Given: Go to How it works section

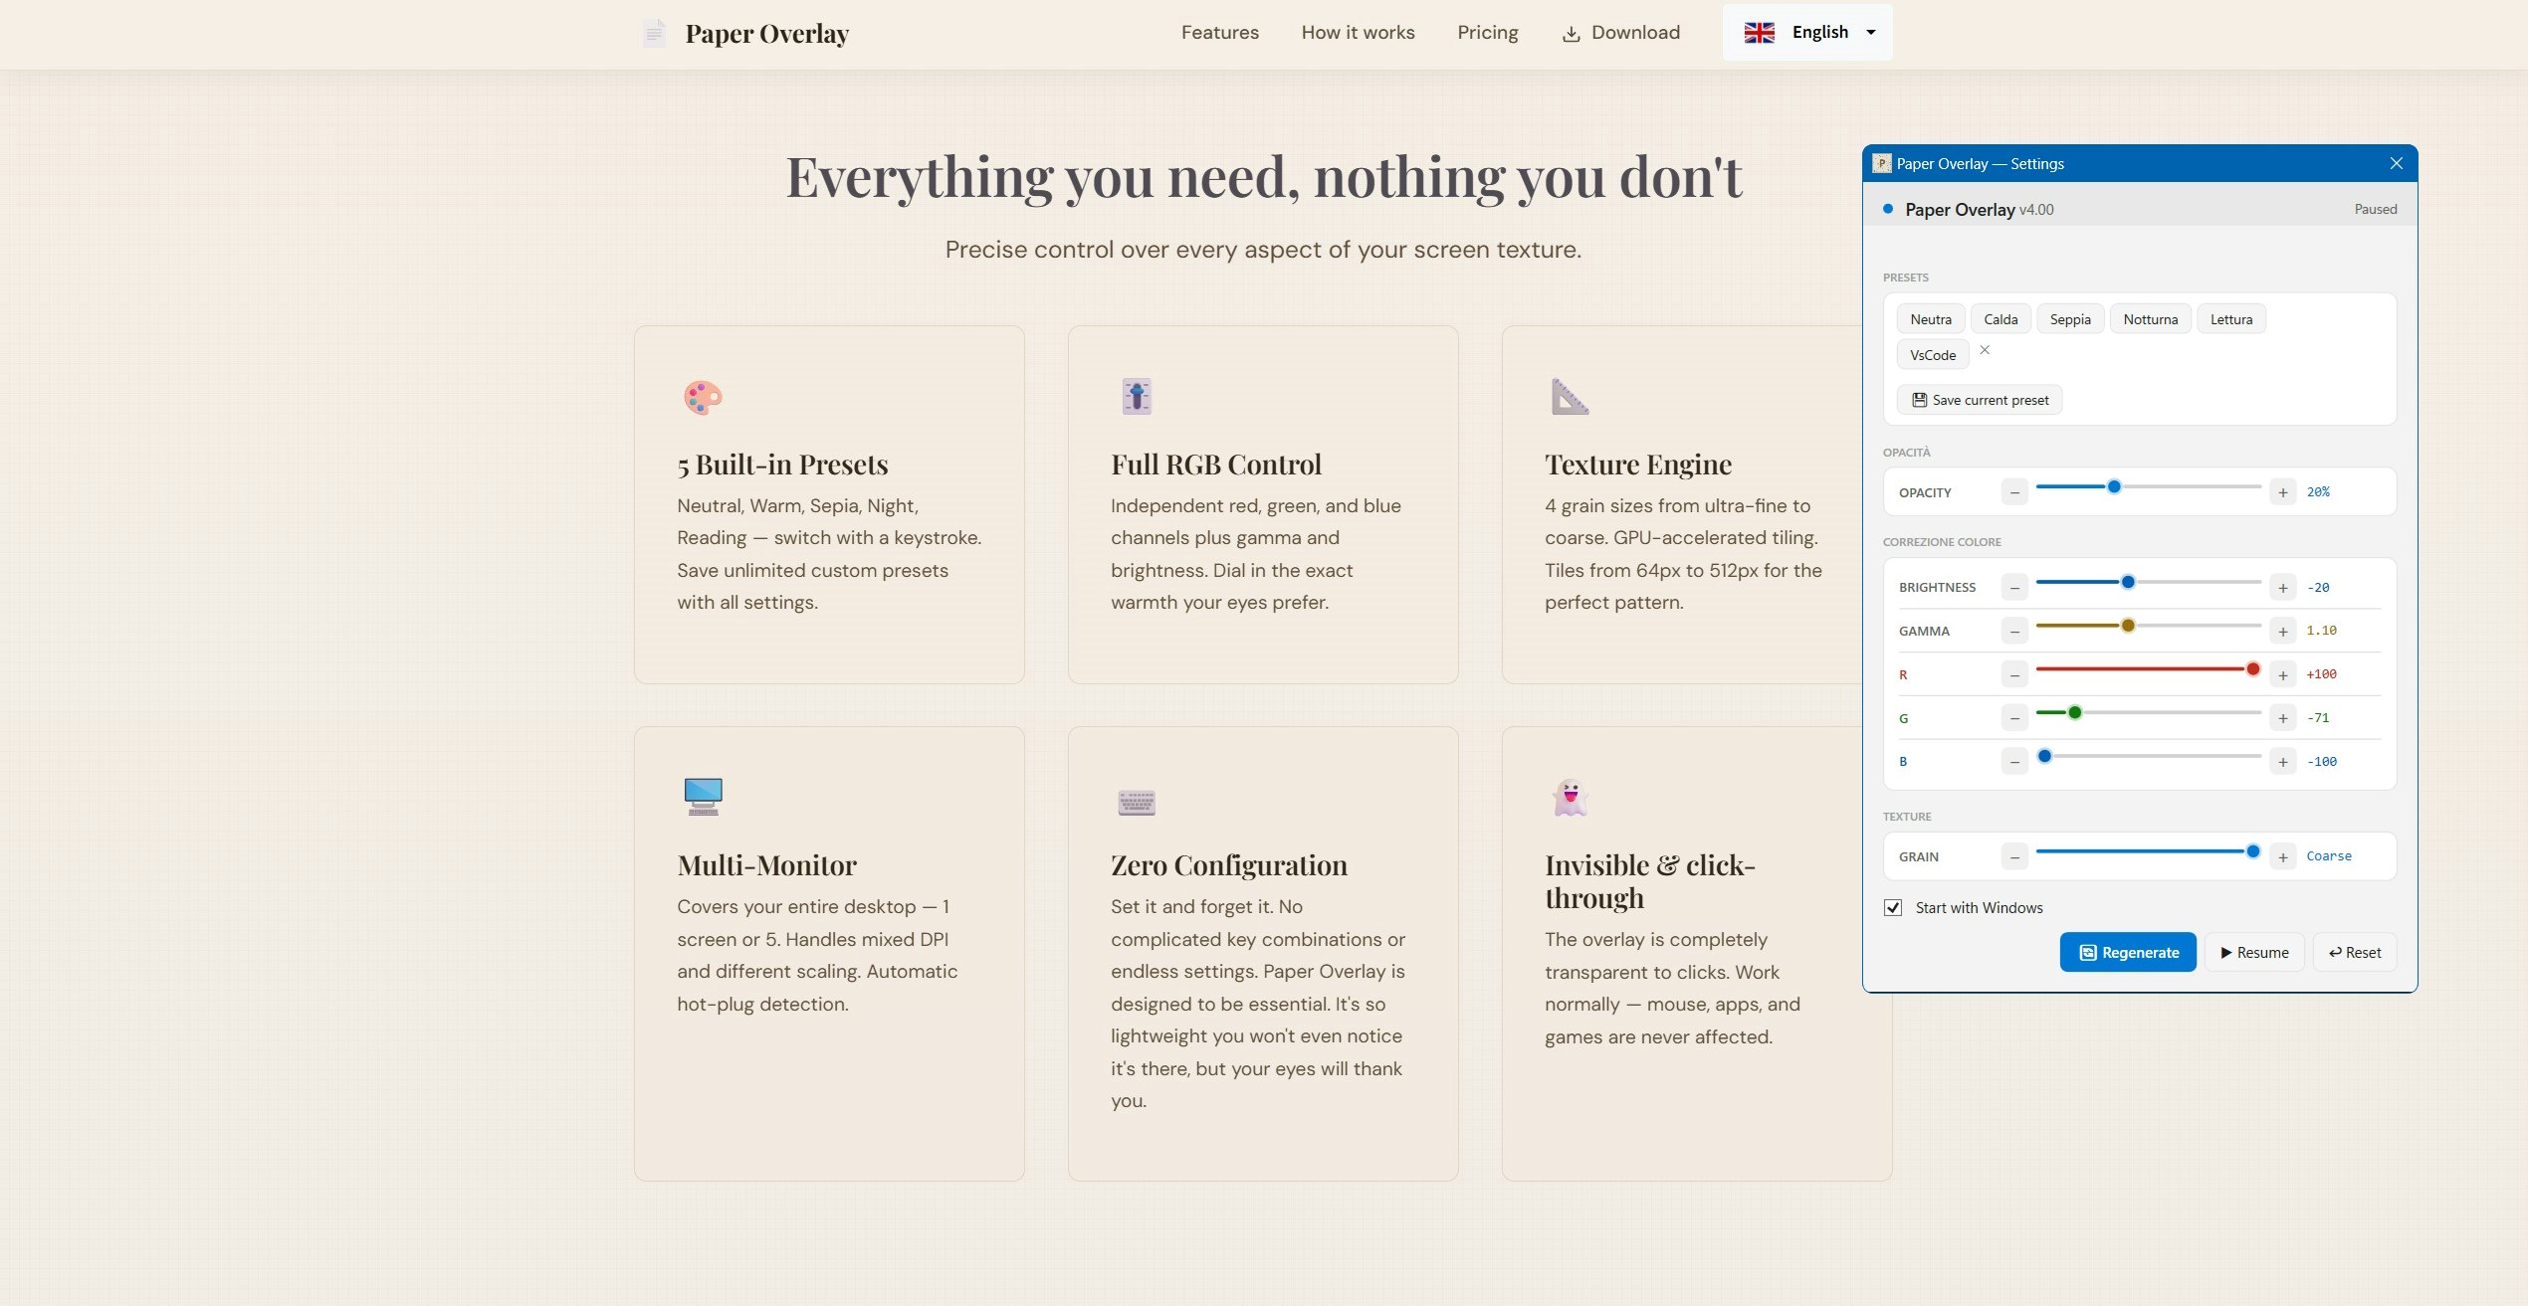Looking at the screenshot, I should point(1358,33).
